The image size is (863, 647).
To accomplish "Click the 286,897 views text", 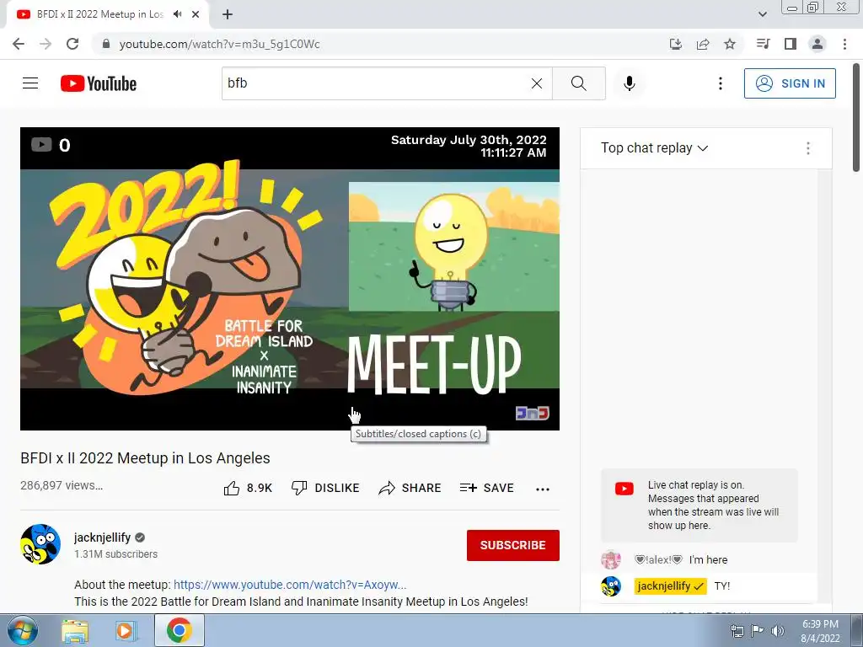I will pos(61,485).
